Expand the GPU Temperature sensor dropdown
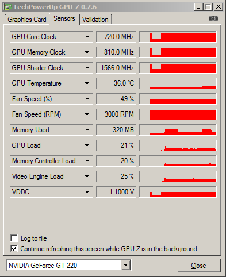The image size is (226, 277). (87, 83)
